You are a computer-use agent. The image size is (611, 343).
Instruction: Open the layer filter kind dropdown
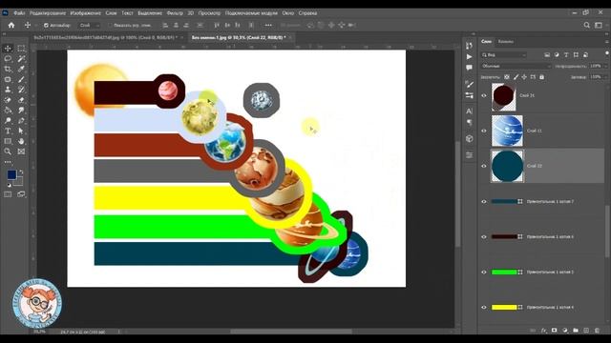[x=504, y=55]
